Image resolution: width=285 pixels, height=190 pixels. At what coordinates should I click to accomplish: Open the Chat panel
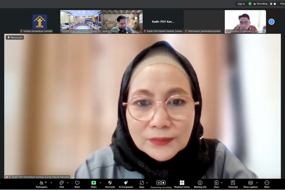(62, 184)
